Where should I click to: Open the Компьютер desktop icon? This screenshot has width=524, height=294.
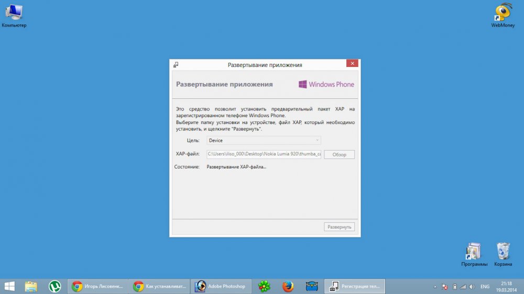tap(14, 15)
